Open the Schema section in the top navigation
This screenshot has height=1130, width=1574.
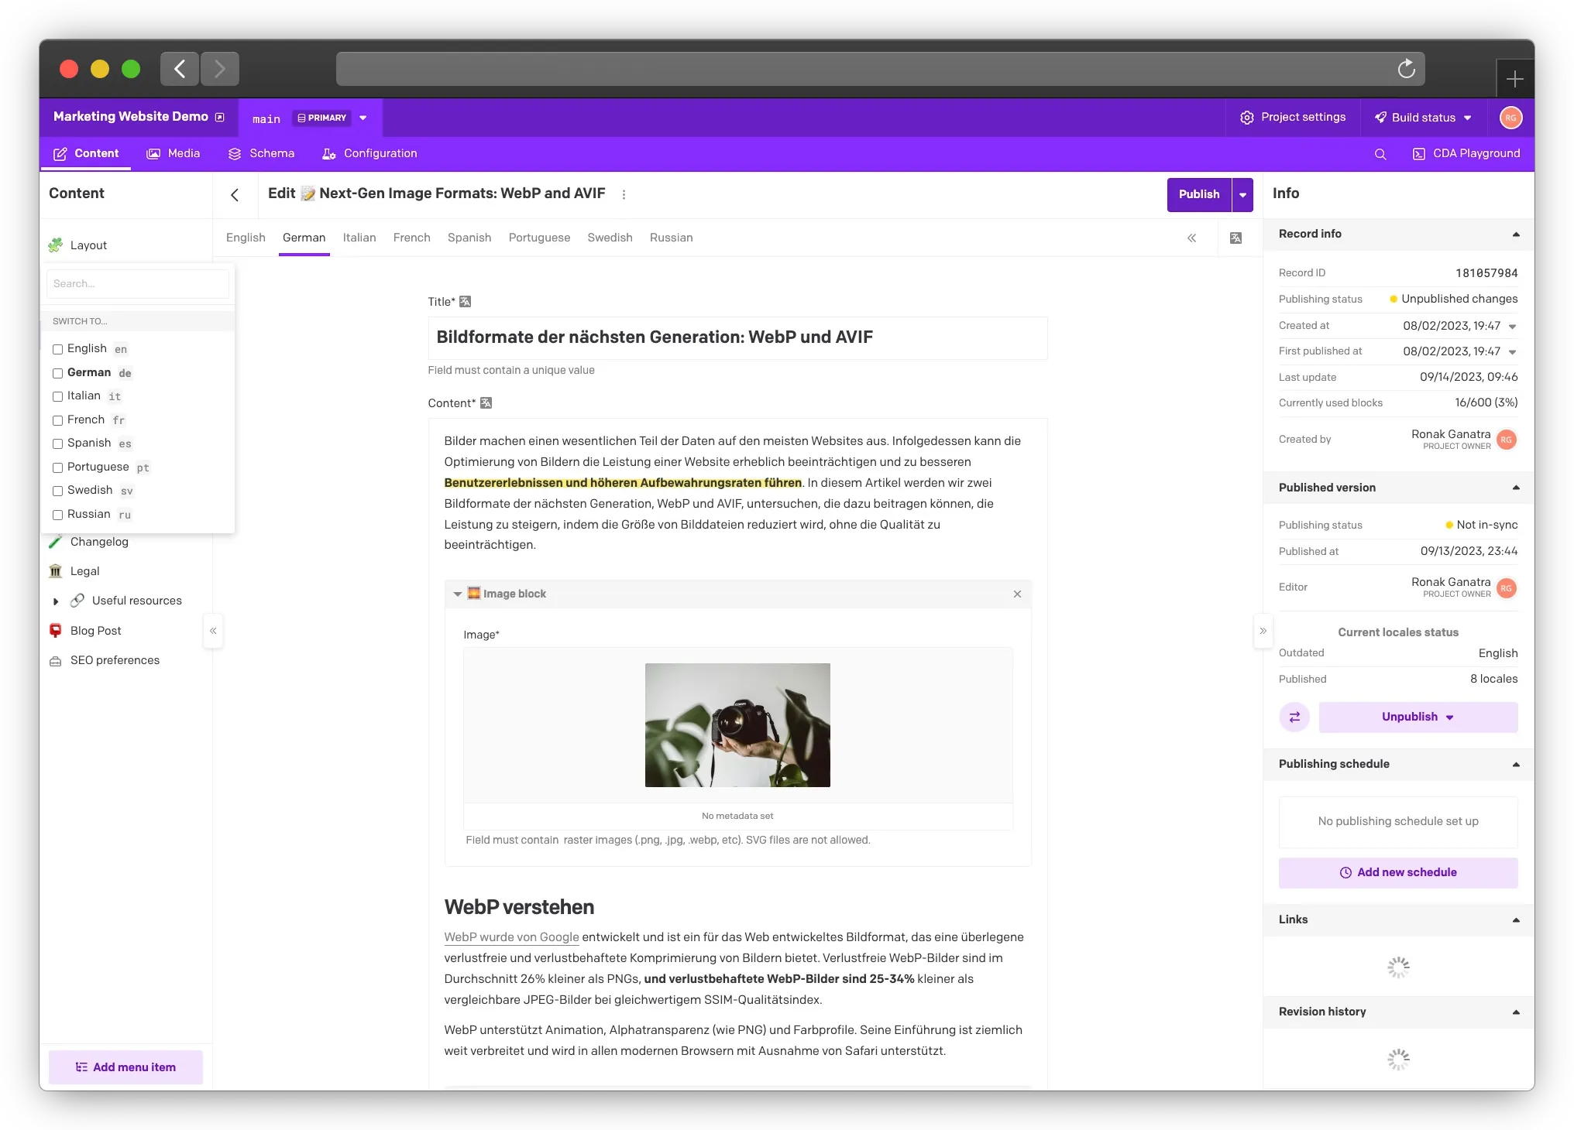(x=270, y=153)
